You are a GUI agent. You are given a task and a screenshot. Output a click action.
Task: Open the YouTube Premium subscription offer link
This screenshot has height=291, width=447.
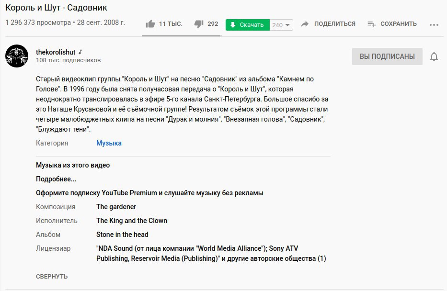pyautogui.click(x=149, y=193)
